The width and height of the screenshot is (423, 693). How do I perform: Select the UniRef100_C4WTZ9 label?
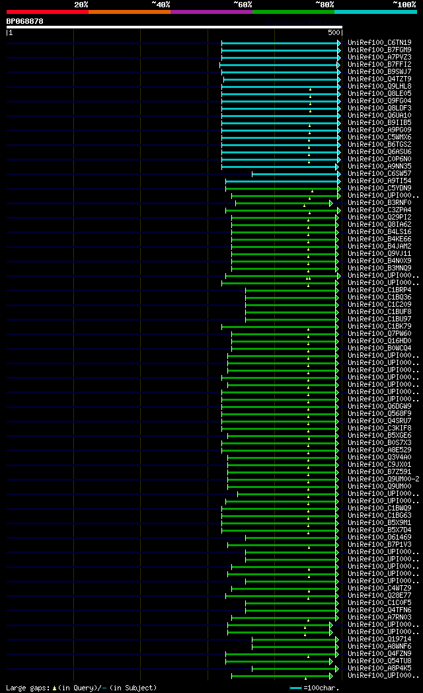pos(379,589)
